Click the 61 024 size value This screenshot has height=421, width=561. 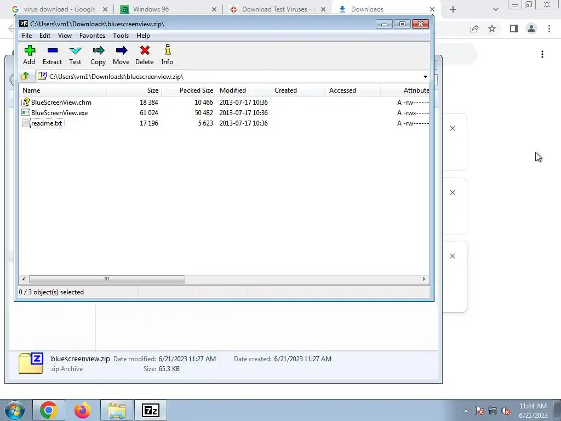149,113
